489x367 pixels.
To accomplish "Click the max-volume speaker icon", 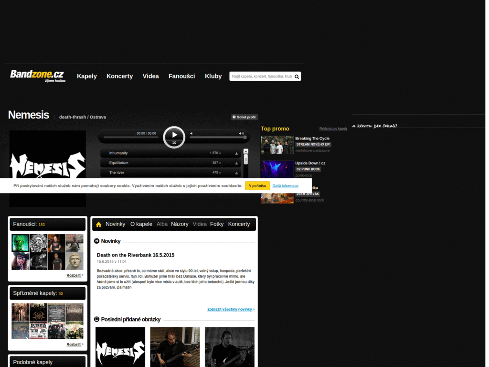I will tap(241, 134).
